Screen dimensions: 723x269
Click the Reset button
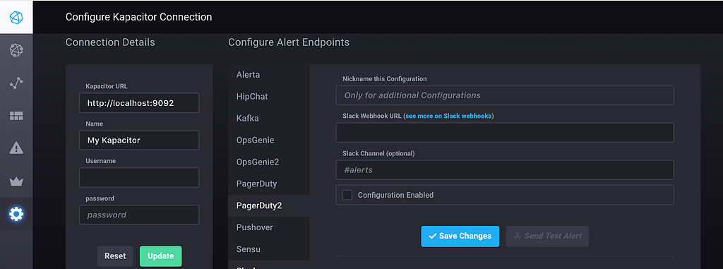115,256
